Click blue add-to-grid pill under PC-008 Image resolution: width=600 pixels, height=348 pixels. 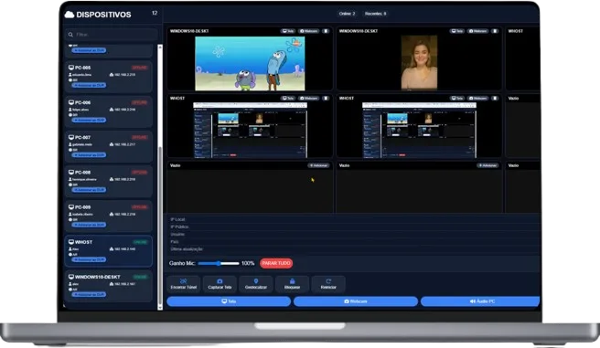89,189
